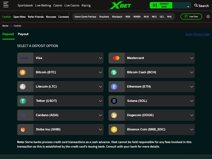212x159 pixels.
Task: Click the Dogecoin (DOGE) logo icon
Action: 114,115
